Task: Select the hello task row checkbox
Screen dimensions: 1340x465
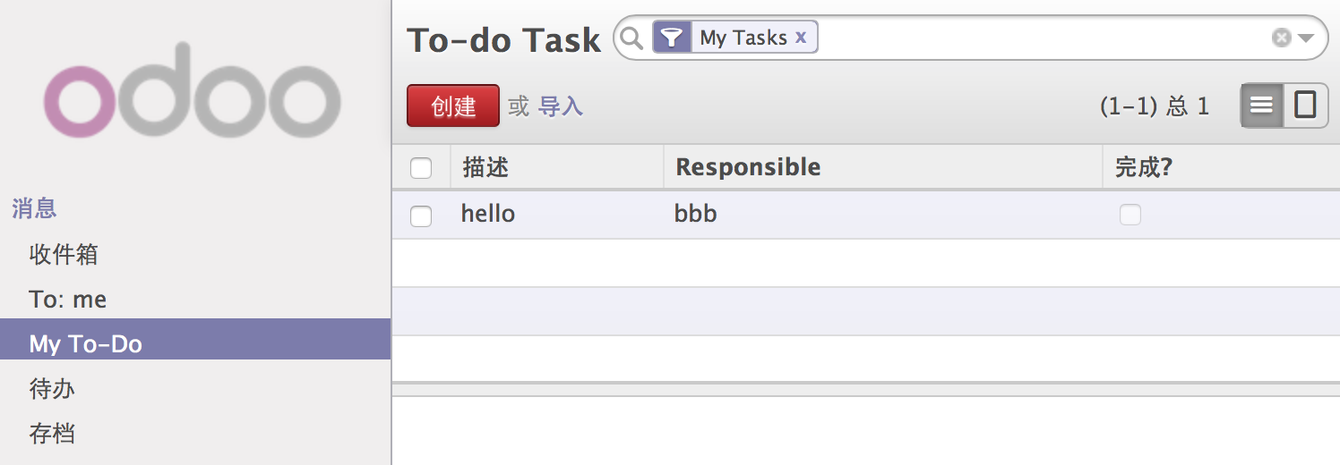Action: (x=420, y=216)
